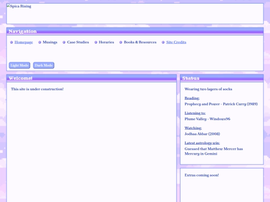Click the flower bullet beside Case Studies
The image size is (270, 202).
(x=64, y=42)
